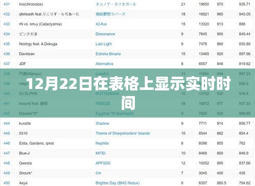Click the value 913 in row 433
This screenshot has height=186, width=255.
tap(220, 24)
